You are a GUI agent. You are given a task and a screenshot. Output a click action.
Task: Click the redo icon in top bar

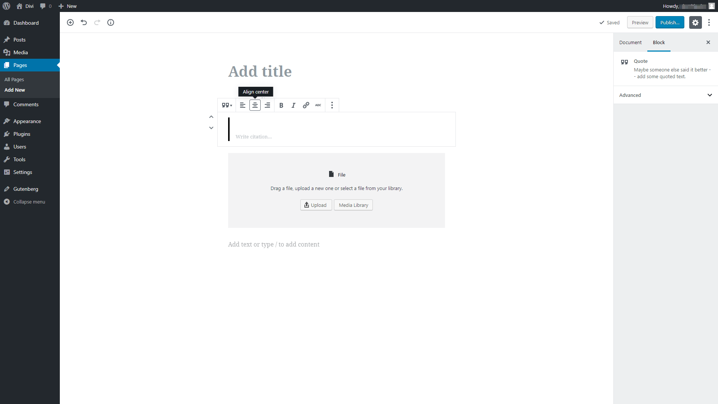point(97,22)
